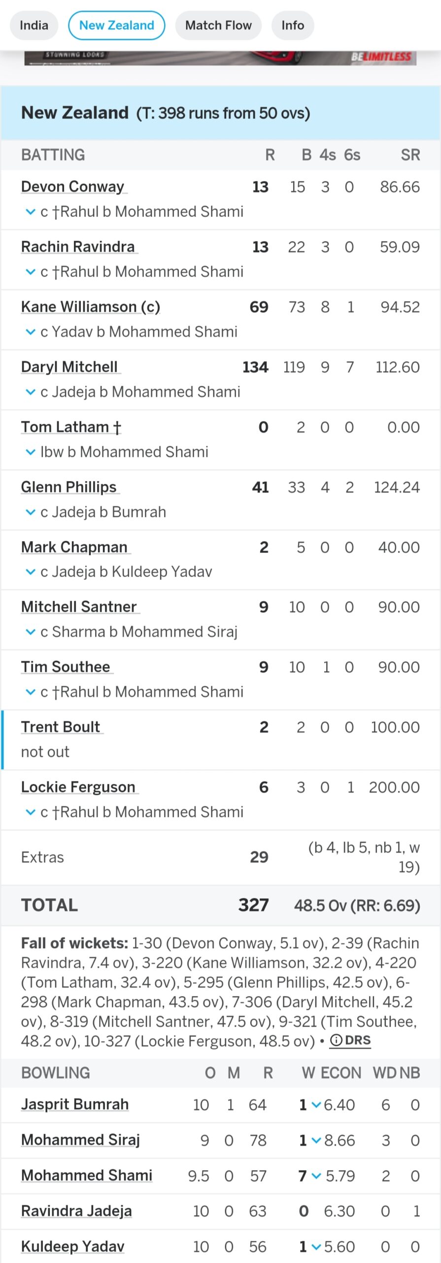Switch to the India innings tab
Viewport: 441px width, 1263px height.
point(34,25)
